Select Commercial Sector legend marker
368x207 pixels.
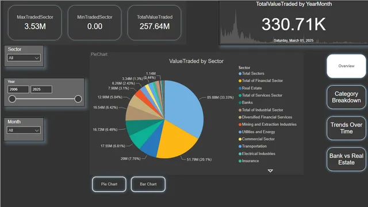click(x=240, y=139)
